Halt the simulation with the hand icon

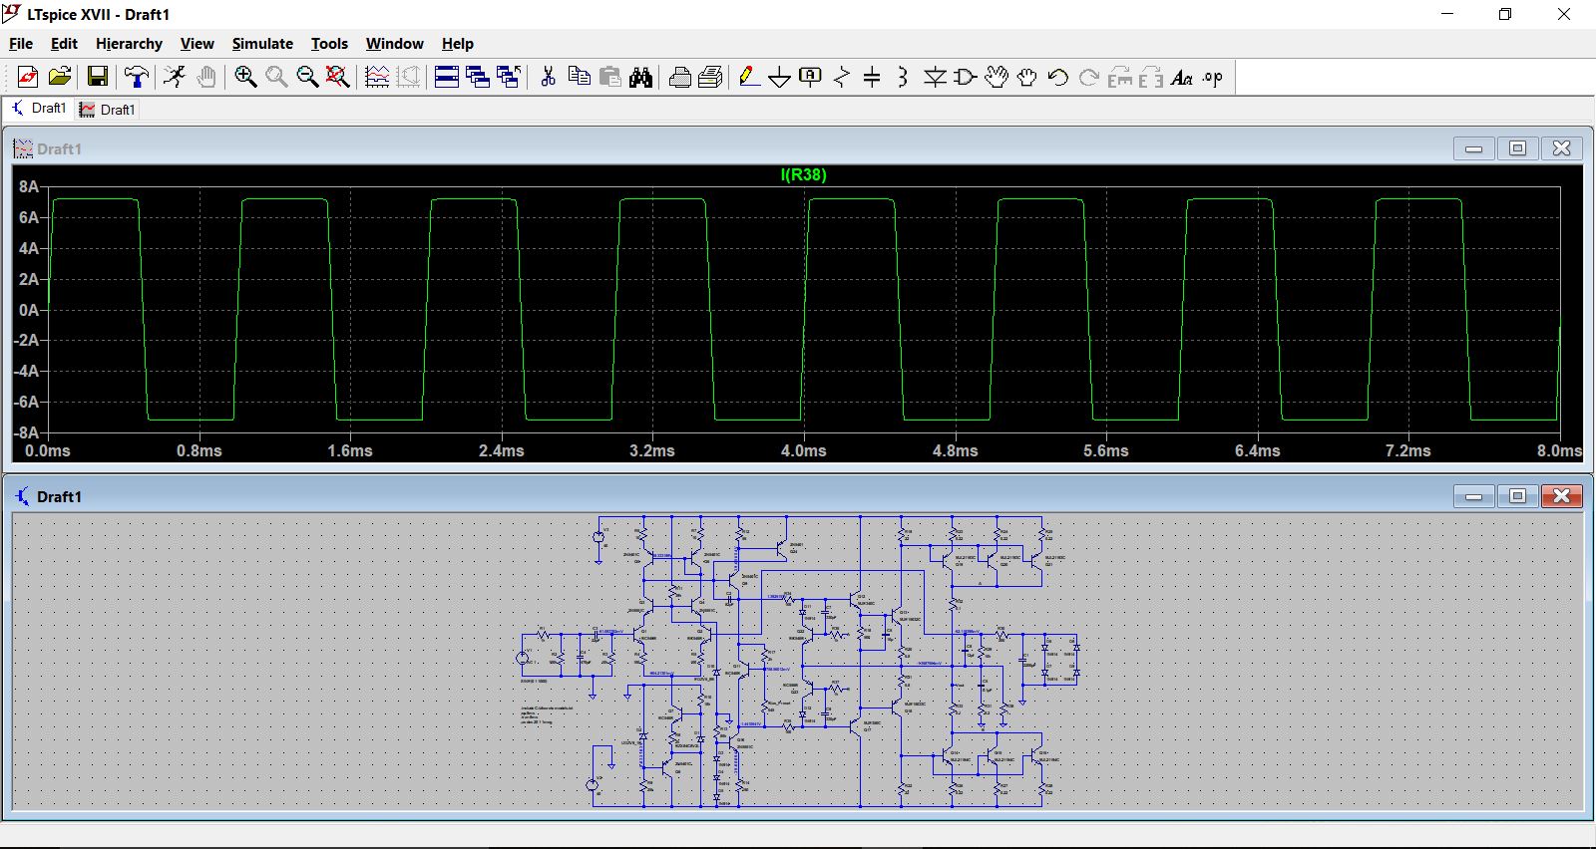(206, 77)
